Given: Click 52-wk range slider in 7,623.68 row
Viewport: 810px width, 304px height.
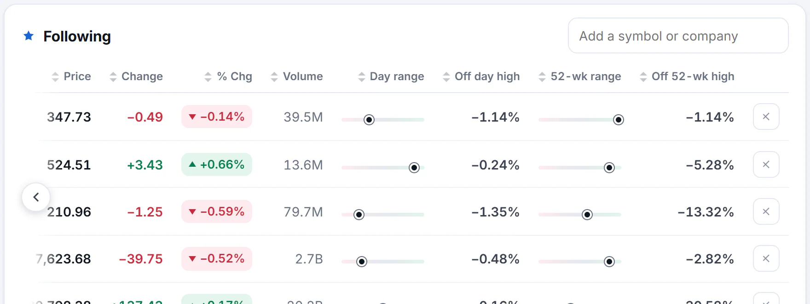Looking at the screenshot, I should [580, 262].
